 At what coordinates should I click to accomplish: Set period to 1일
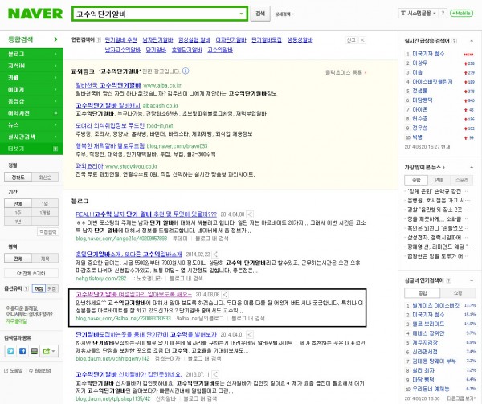[45, 204]
